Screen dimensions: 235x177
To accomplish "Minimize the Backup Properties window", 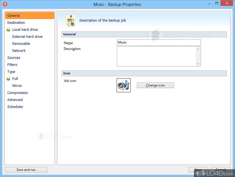I will point(209,3).
